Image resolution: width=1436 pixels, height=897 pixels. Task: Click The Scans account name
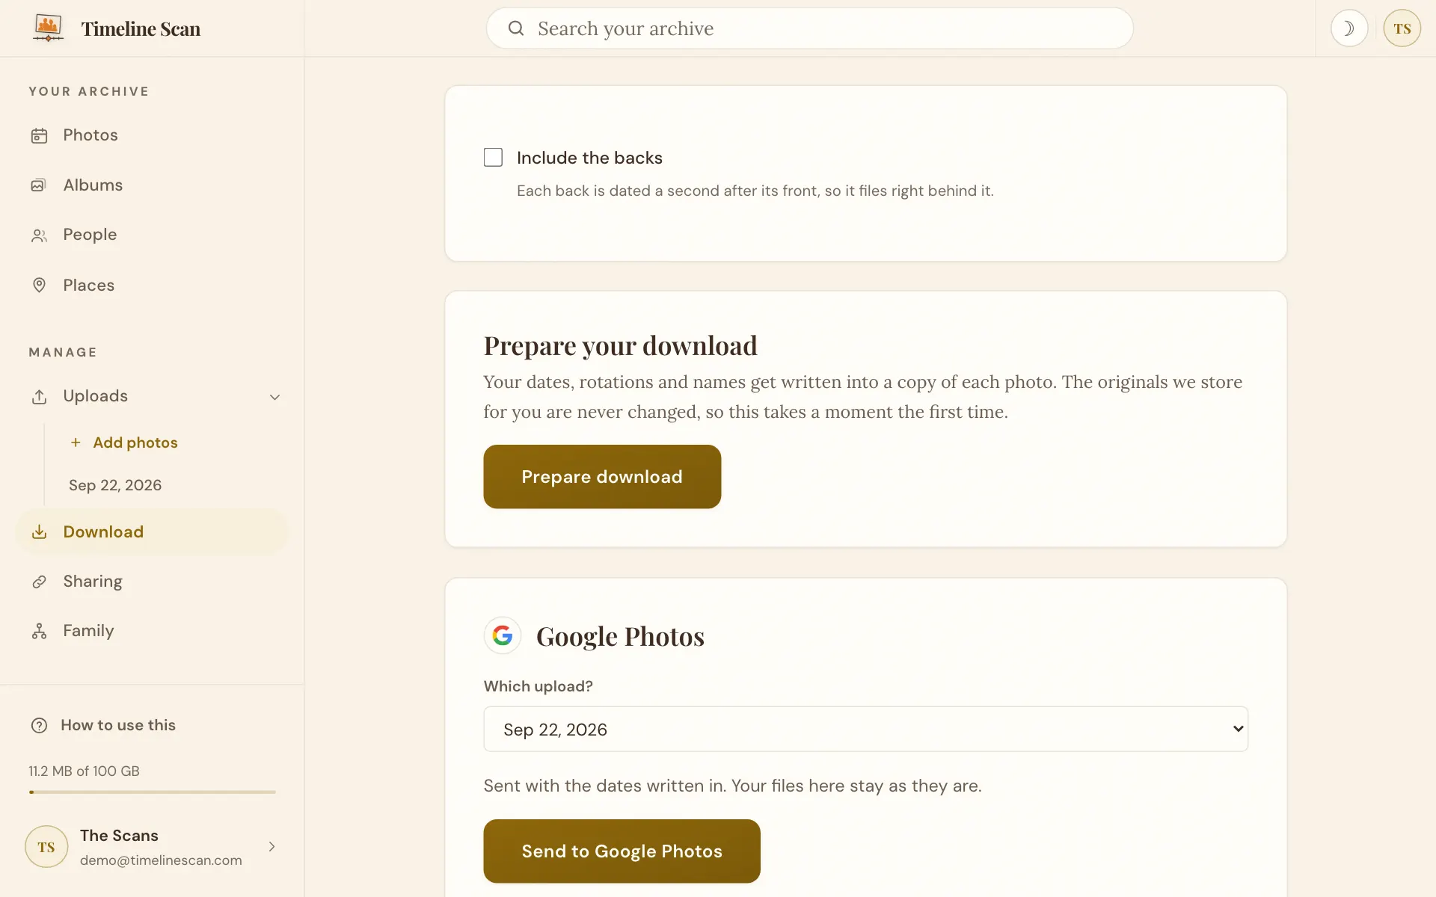point(119,835)
